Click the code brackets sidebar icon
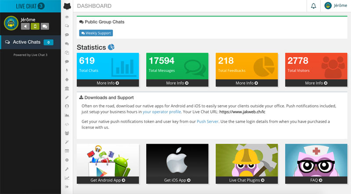Screen dimensions: 351x194 point(67,124)
